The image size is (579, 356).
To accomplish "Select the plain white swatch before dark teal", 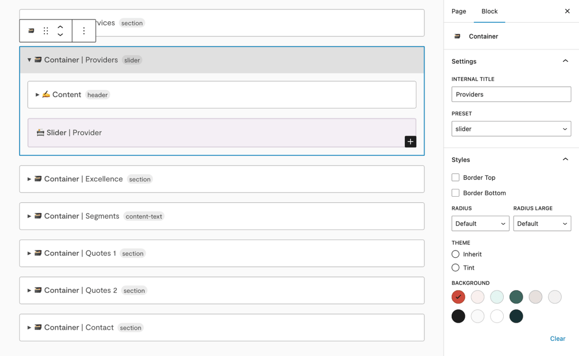I will pos(497,316).
